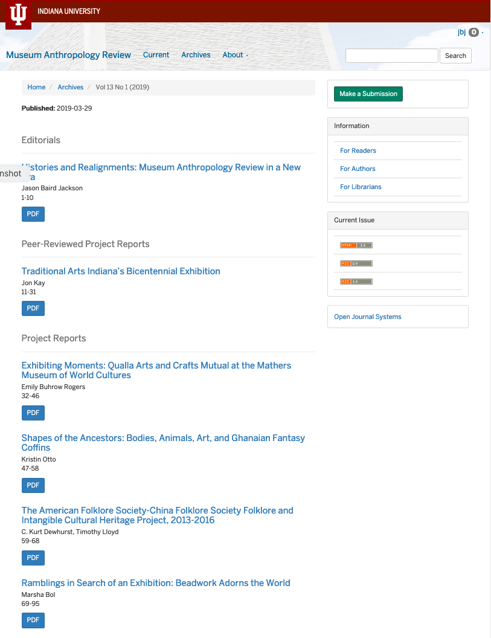Open the For Readers link
The image size is (491, 638).
pyautogui.click(x=358, y=150)
